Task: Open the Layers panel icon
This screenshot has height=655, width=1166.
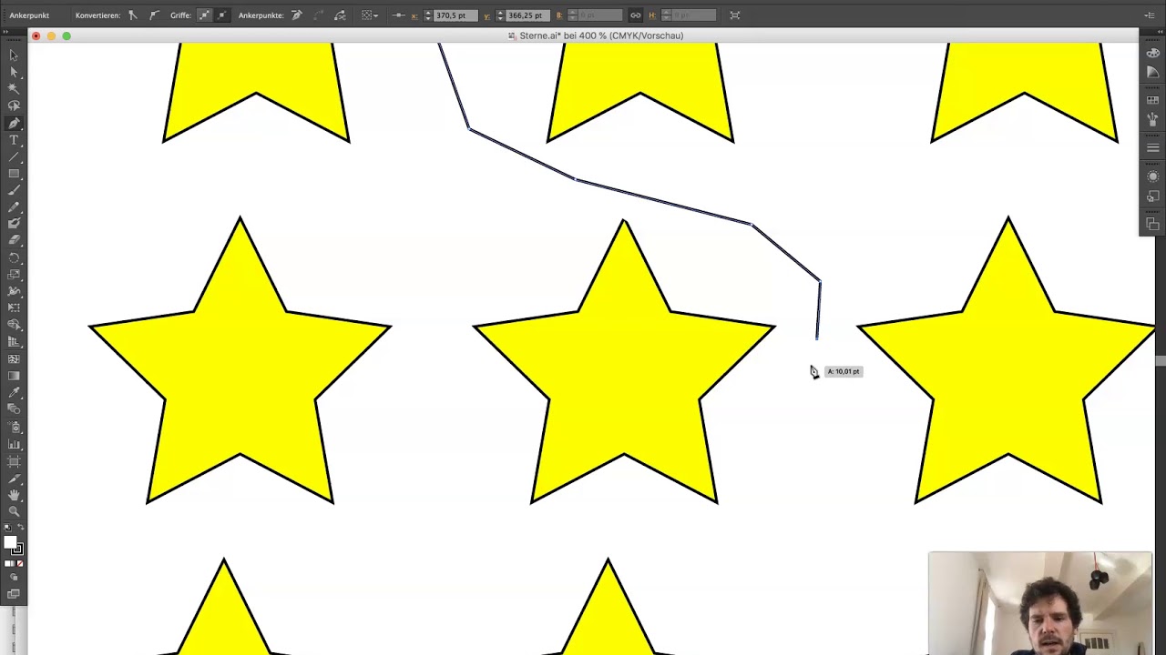Action: (x=1152, y=224)
